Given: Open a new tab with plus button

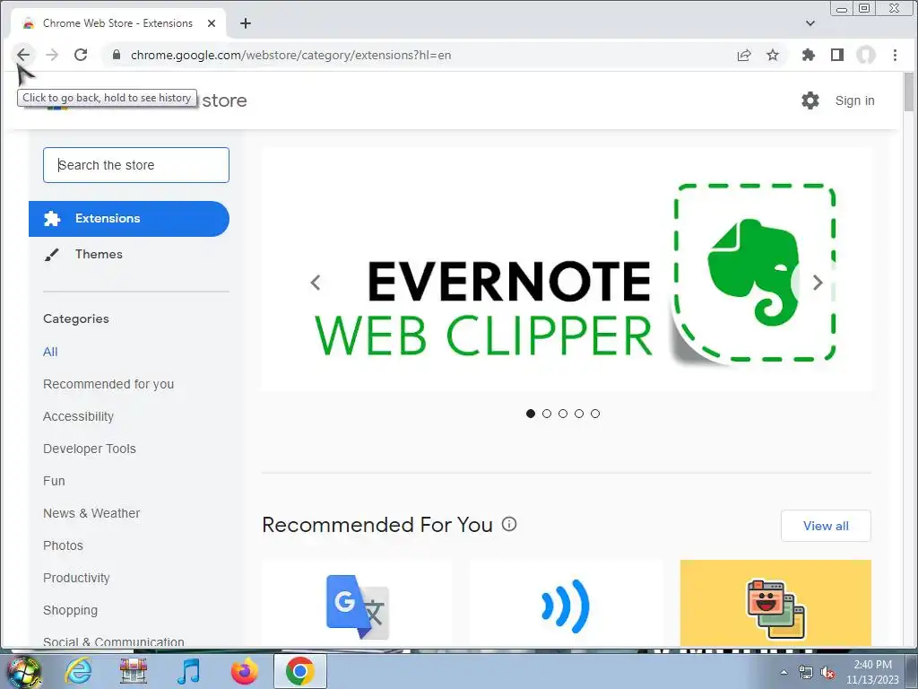Looking at the screenshot, I should 246,23.
